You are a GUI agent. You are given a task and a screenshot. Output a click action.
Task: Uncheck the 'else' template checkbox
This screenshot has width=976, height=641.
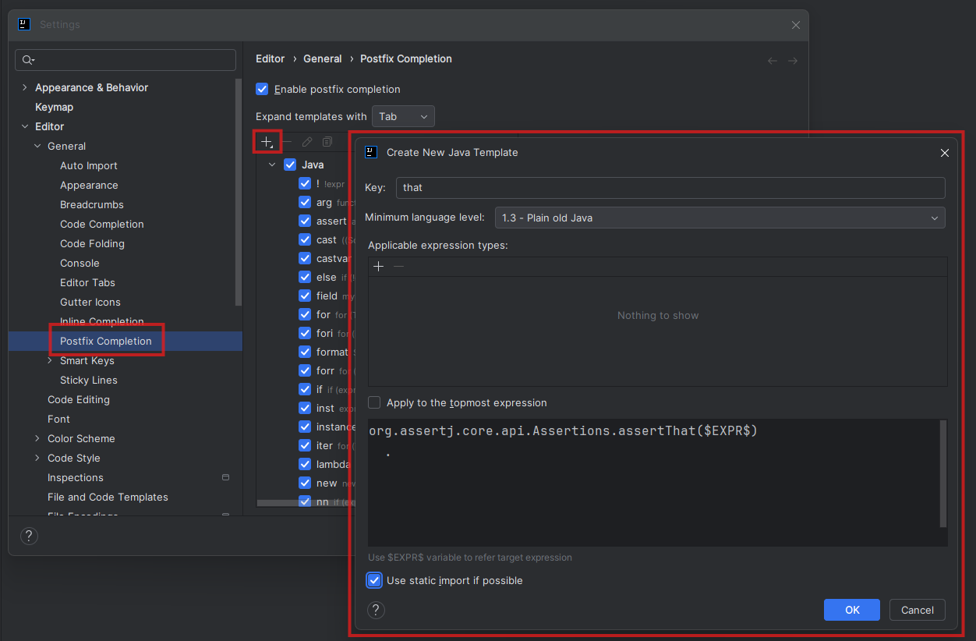305,277
